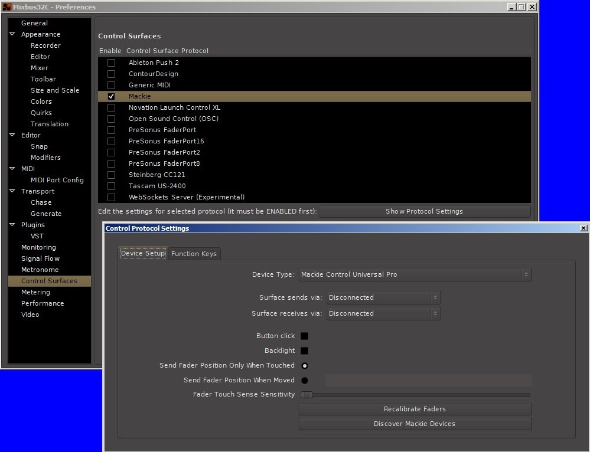Toggle the Button click option
The width and height of the screenshot is (590, 452).
pos(304,336)
